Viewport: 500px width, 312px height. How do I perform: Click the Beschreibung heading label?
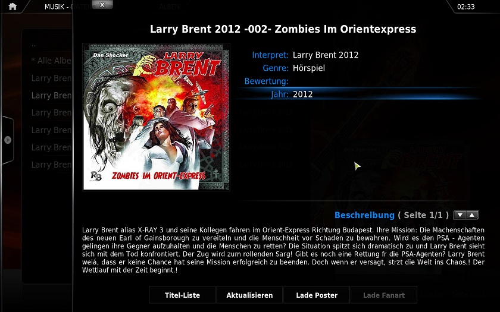[364, 215]
